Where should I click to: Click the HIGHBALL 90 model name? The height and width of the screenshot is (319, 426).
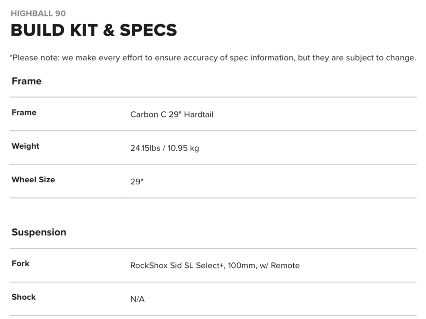point(38,13)
